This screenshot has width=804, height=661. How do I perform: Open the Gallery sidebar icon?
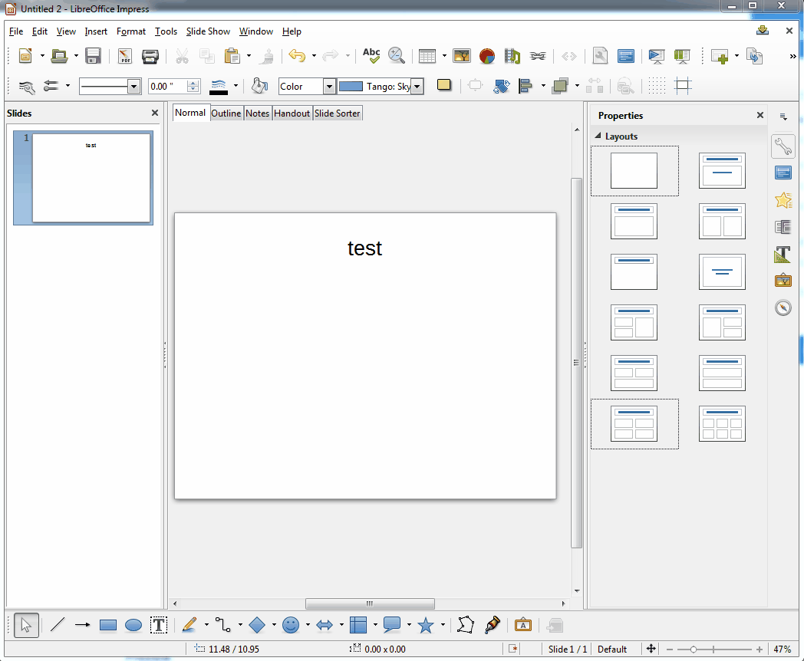(x=783, y=281)
